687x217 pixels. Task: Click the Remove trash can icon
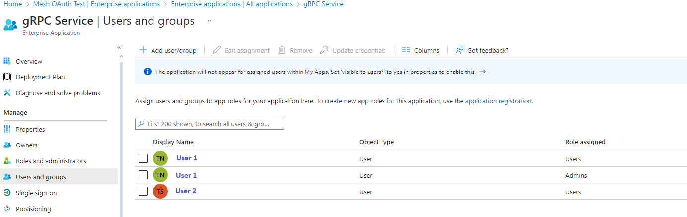tap(282, 50)
